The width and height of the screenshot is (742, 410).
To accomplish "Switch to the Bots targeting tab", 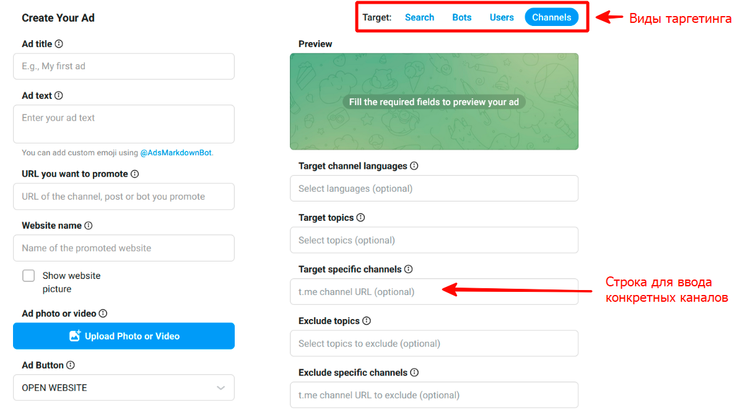I will tap(461, 17).
